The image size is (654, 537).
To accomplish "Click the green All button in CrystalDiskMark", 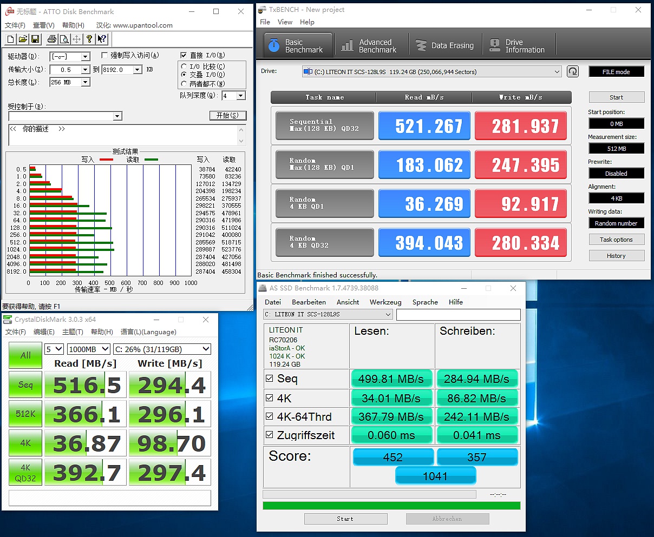I will click(x=25, y=355).
